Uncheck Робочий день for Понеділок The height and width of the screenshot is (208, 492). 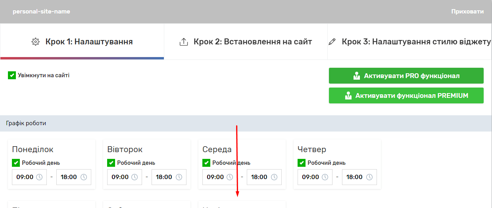click(x=16, y=163)
